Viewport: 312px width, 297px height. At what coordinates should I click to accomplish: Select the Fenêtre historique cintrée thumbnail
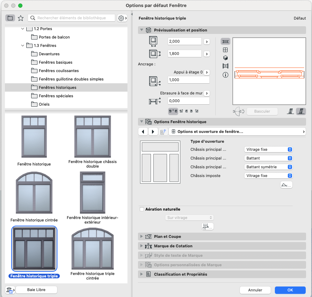[x=34, y=197]
